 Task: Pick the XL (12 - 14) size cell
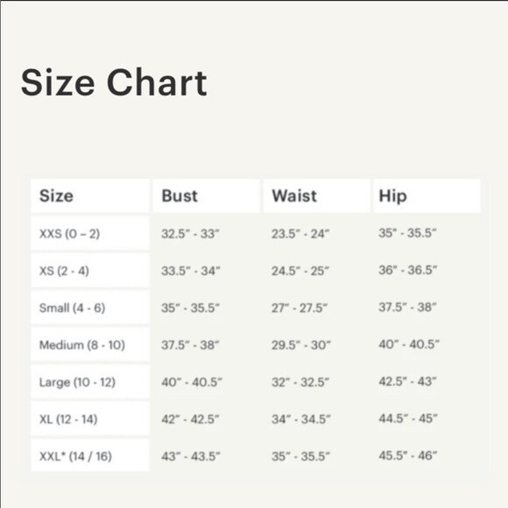click(90, 419)
